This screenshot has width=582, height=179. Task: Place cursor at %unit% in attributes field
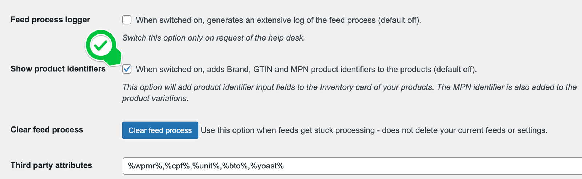tap(206, 166)
